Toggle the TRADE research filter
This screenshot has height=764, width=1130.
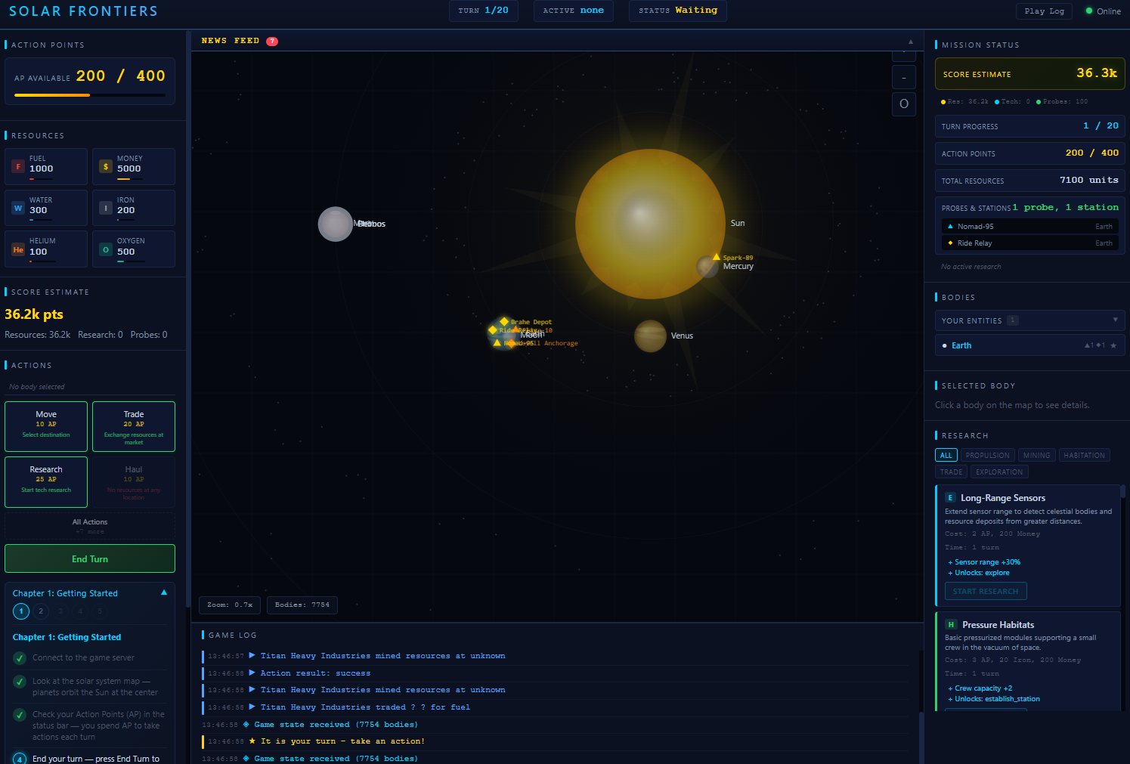click(x=951, y=471)
